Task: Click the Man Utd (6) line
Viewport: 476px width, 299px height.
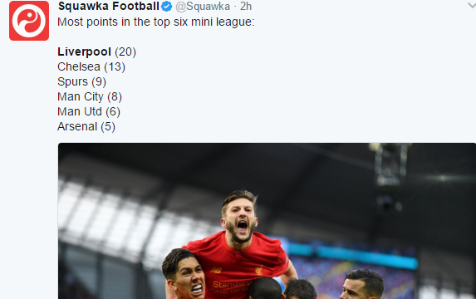Action: point(89,111)
